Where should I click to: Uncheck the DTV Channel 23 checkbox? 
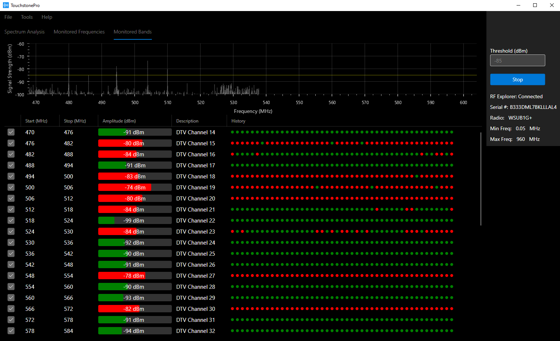pyautogui.click(x=11, y=231)
